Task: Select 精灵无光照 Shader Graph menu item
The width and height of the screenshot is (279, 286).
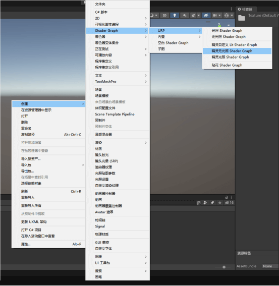Action: pyautogui.click(x=237, y=51)
